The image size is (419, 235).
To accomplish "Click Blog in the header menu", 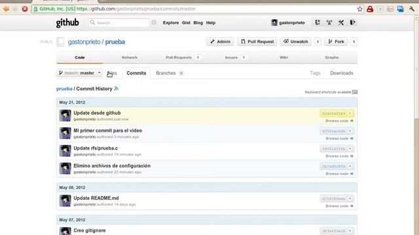I will [198, 23].
